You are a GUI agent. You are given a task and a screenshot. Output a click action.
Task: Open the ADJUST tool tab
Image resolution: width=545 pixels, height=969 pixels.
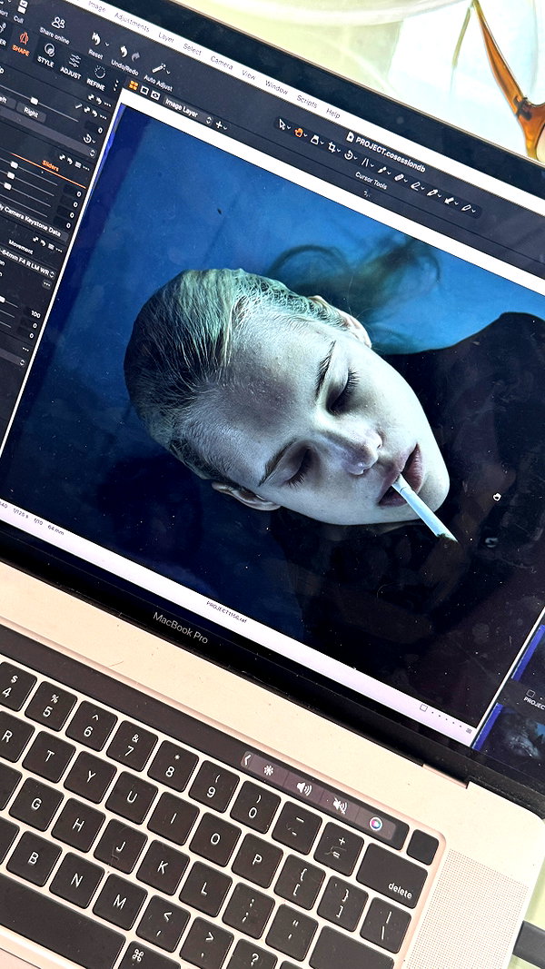click(x=73, y=65)
